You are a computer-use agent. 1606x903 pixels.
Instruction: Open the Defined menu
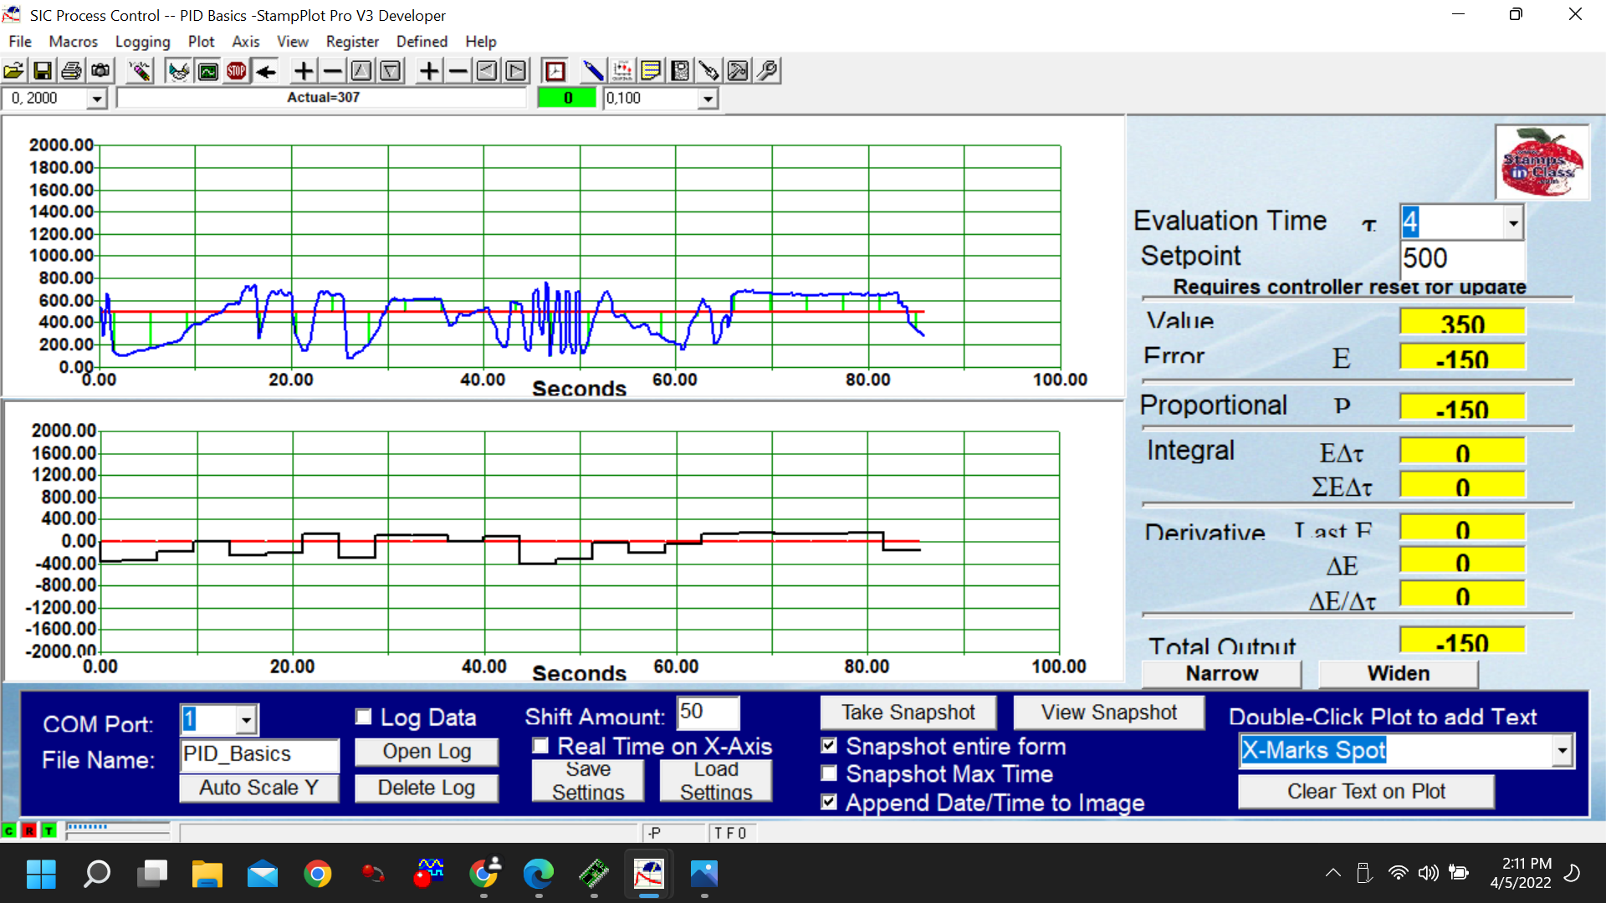pos(422,41)
